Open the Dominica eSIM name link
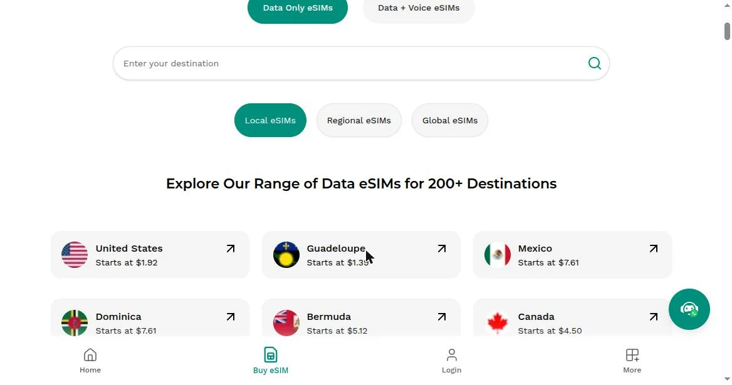 tap(118, 317)
